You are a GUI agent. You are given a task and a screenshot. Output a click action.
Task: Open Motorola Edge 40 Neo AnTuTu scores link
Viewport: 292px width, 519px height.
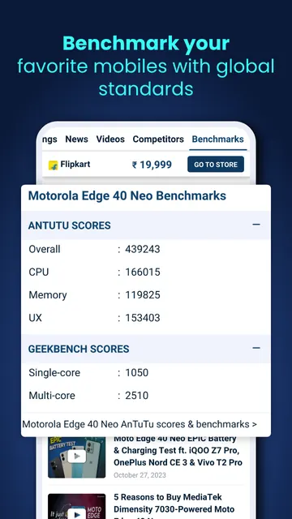pos(140,424)
